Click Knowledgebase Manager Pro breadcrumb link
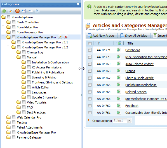This screenshot has height=148, width=167. [125, 29]
